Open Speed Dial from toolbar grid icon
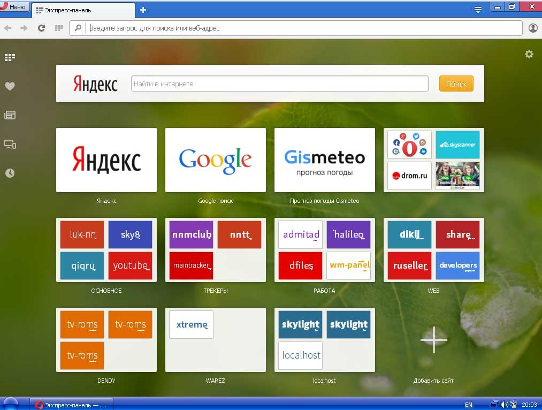 tap(59, 28)
